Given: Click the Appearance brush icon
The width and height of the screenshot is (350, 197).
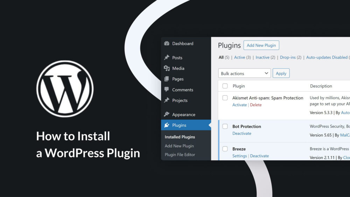Looking at the screenshot, I should (167, 114).
